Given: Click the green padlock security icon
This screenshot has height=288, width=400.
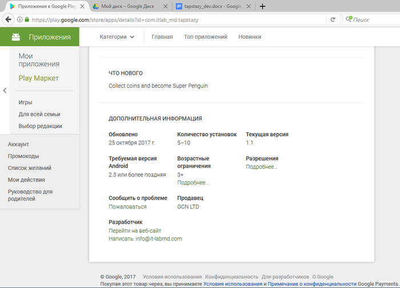Looking at the screenshot, I should [x=26, y=19].
